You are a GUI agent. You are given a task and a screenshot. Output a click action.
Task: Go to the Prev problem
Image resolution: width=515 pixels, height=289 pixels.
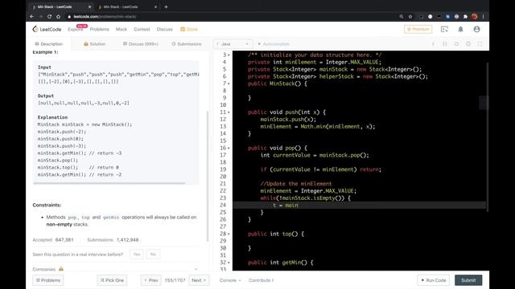(151, 280)
